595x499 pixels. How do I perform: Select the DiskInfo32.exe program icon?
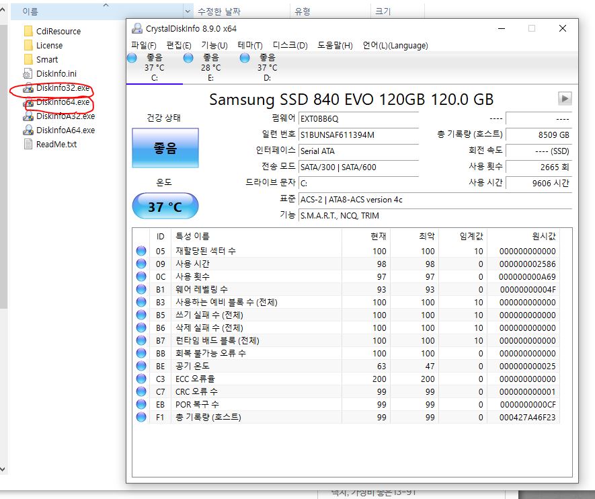click(x=28, y=88)
